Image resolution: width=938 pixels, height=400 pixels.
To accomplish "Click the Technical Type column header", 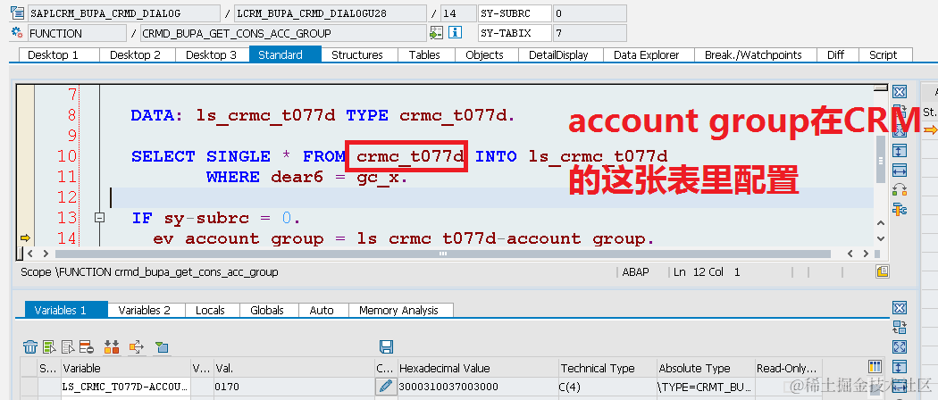I will point(607,369).
